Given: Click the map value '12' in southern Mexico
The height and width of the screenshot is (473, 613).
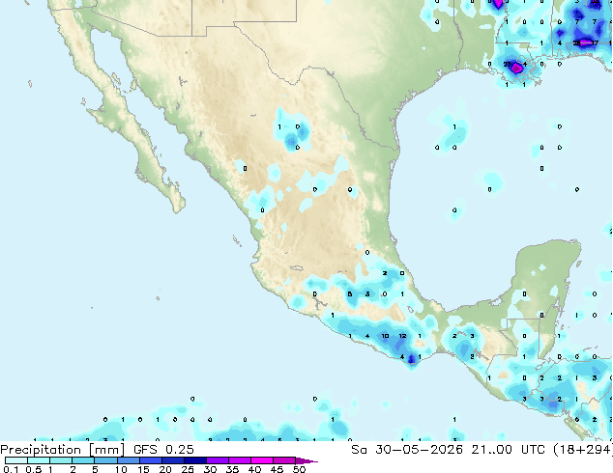Looking at the screenshot, I should [x=402, y=336].
